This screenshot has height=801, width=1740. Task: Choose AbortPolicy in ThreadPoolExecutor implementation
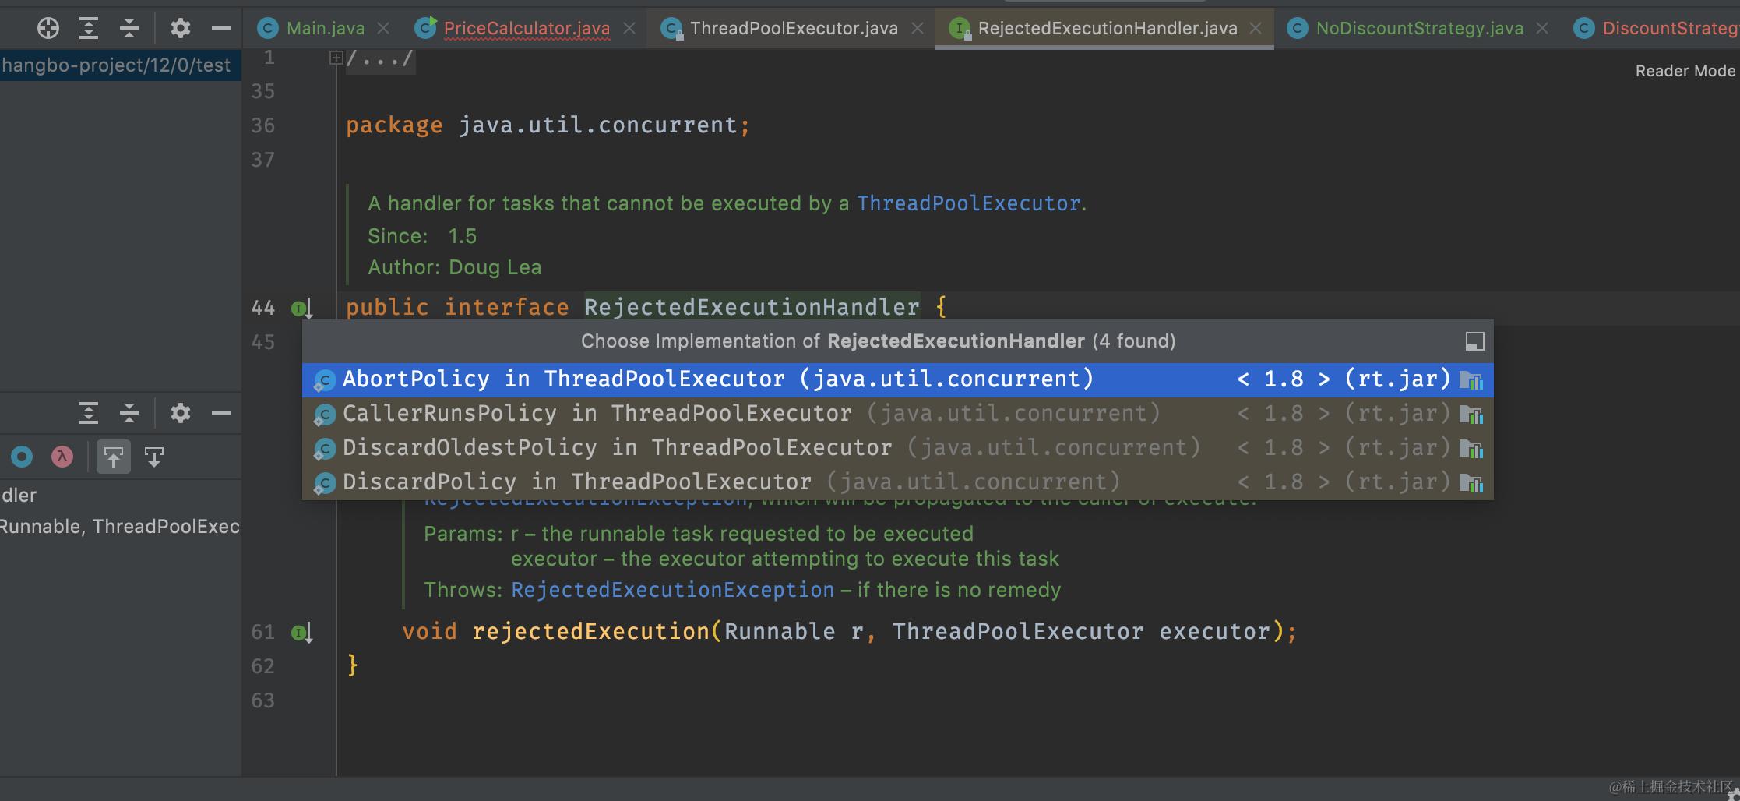[898, 380]
